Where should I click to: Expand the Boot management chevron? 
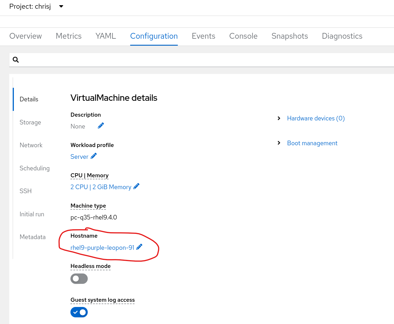279,143
